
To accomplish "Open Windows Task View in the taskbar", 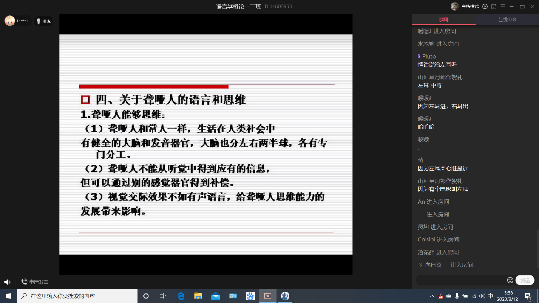I will [x=163, y=296].
